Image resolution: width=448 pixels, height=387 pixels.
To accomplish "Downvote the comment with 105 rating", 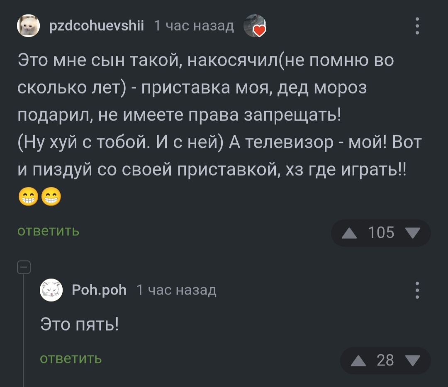I will [414, 233].
